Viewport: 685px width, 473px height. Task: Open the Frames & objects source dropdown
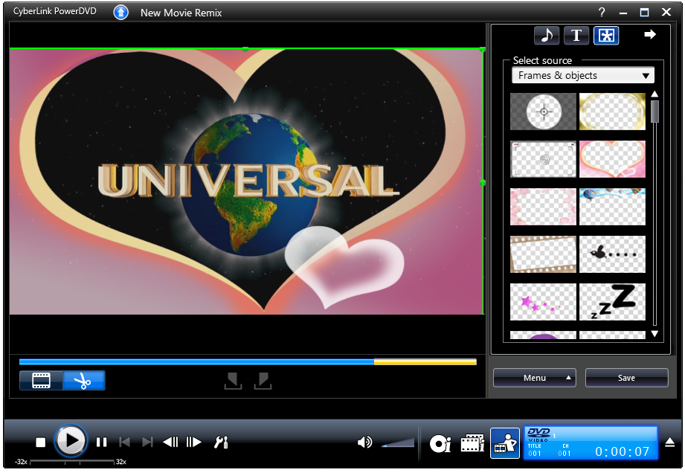583,76
